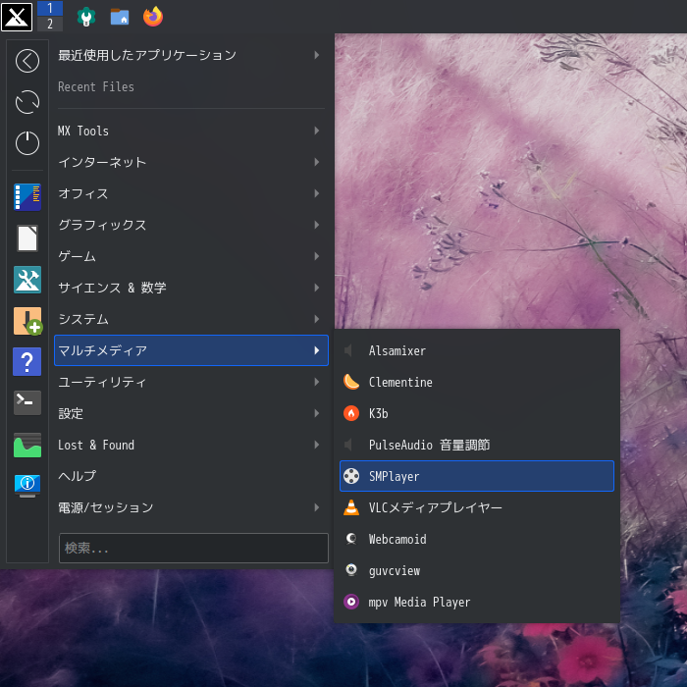Click the K3b flame icon
The height and width of the screenshot is (687, 687).
pyautogui.click(x=351, y=413)
